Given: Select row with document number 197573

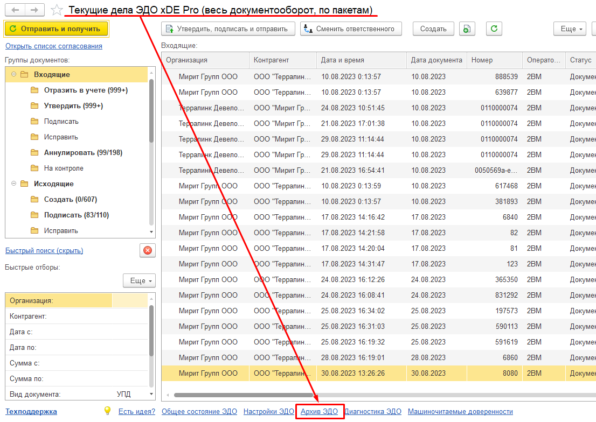Looking at the screenshot, I should 379,311.
